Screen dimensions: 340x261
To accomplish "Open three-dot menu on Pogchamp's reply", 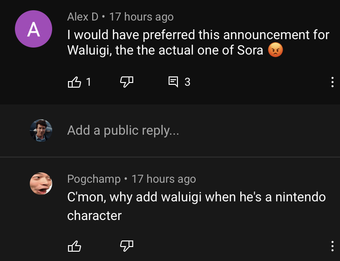I will (x=332, y=246).
